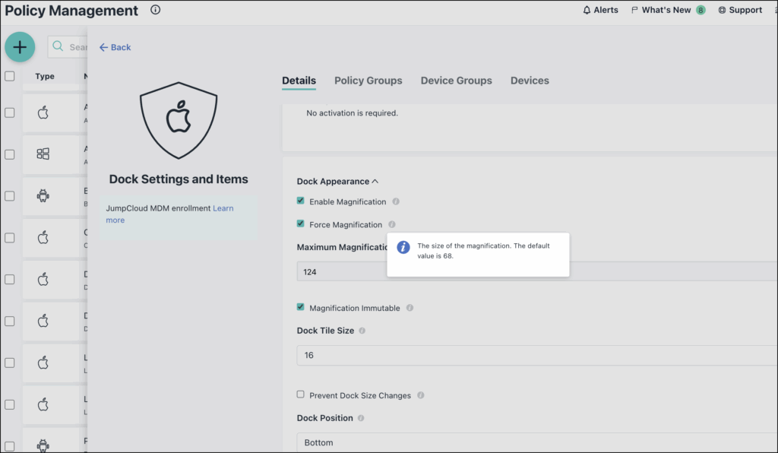Uncheck Enable Magnification checkbox

(301, 201)
